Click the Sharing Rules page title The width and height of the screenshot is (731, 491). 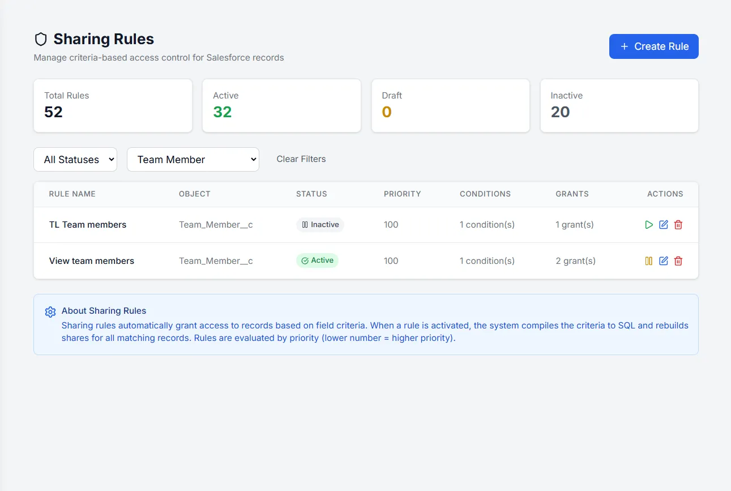click(104, 39)
